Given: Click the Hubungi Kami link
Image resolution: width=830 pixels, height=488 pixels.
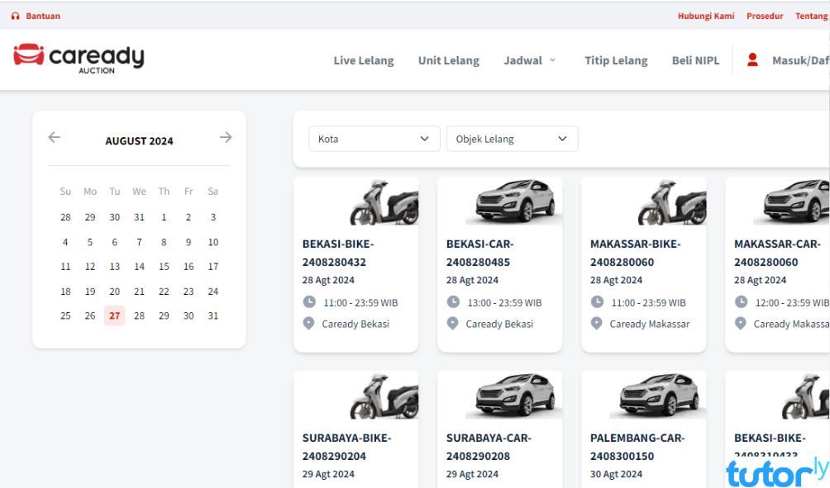Looking at the screenshot, I should click(706, 16).
